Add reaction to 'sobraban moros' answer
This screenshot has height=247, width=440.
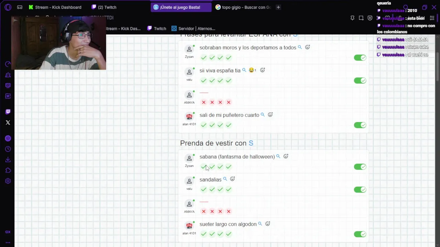[x=308, y=47]
